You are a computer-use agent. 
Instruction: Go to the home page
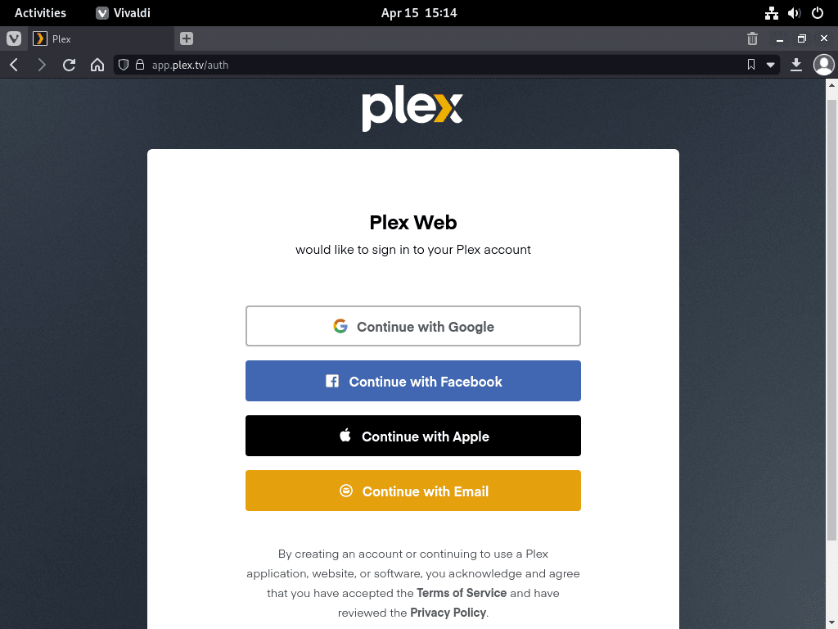click(97, 65)
